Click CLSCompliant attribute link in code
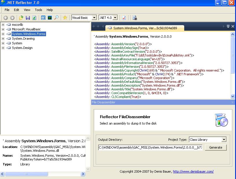Viewport: 236px width, 179px height. [121, 97]
